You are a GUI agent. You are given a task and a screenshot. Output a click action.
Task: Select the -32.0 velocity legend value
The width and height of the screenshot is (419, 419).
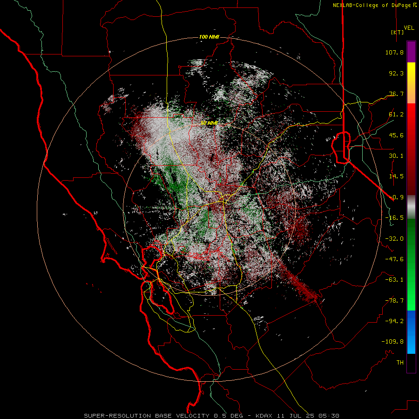394,239
